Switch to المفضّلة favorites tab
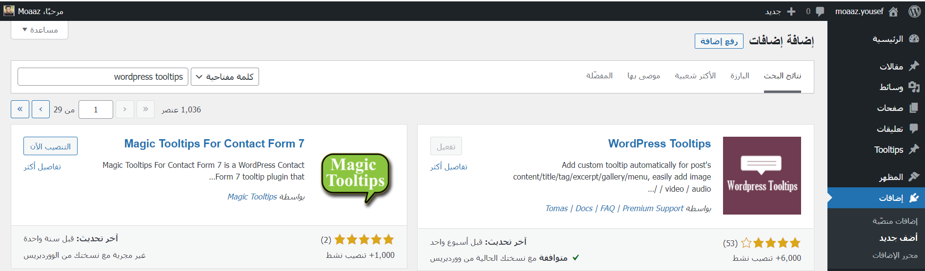This screenshot has width=925, height=271. [x=600, y=76]
